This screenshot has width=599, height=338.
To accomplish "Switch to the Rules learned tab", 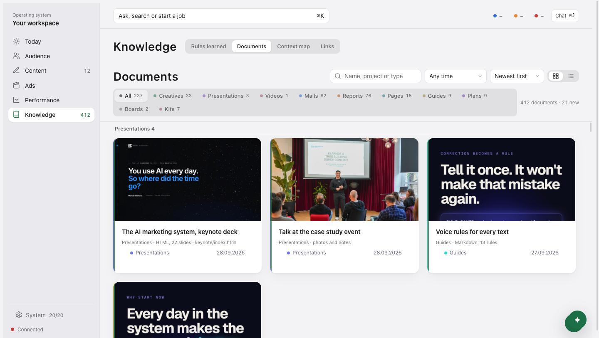I will (208, 46).
